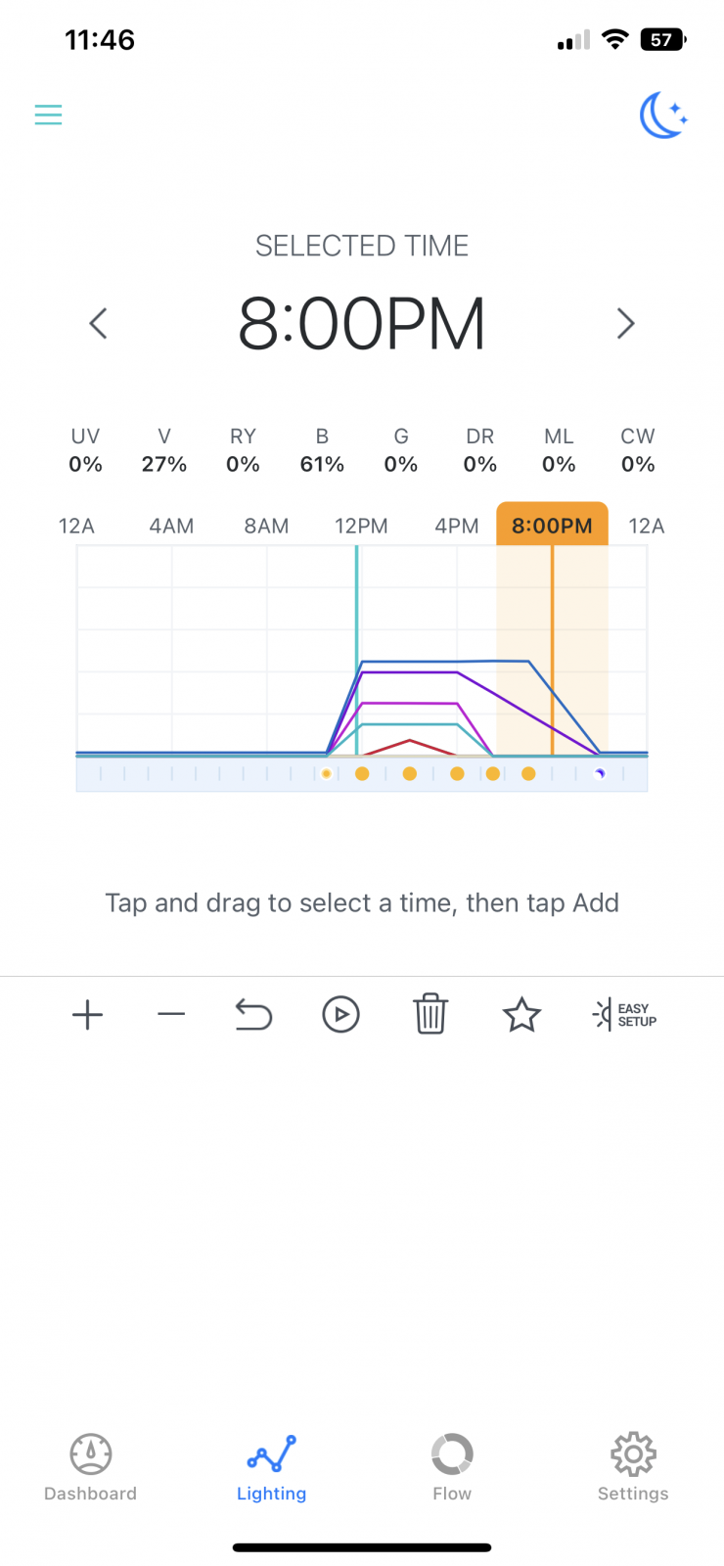This screenshot has width=724, height=1566.
Task: Open the hamburger menu
Action: click(48, 115)
